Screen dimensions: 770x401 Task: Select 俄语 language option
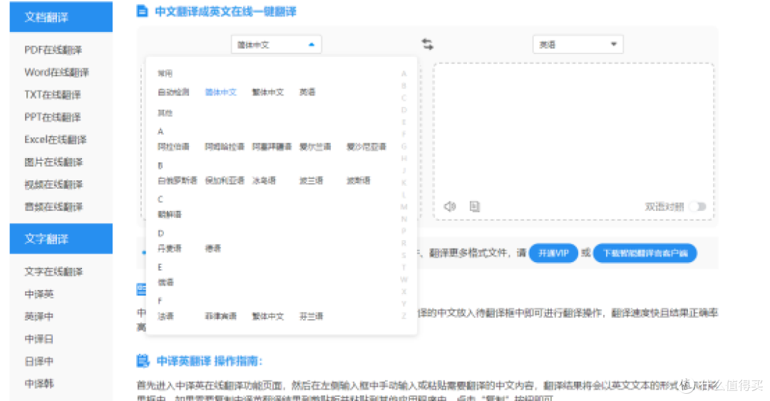[165, 282]
